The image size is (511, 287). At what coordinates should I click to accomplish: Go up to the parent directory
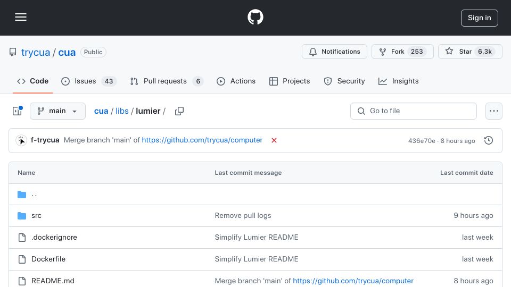pos(34,195)
